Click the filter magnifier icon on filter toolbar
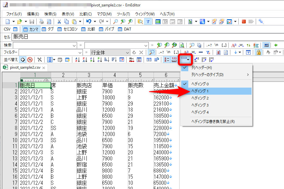 pos(151,52)
